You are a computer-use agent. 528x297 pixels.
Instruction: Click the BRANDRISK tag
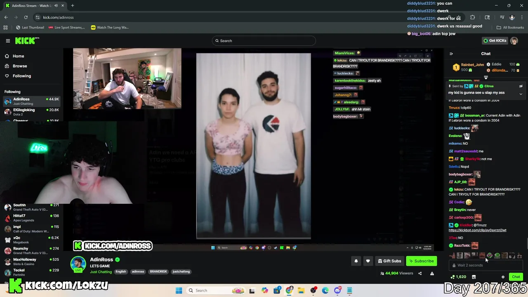click(158, 271)
